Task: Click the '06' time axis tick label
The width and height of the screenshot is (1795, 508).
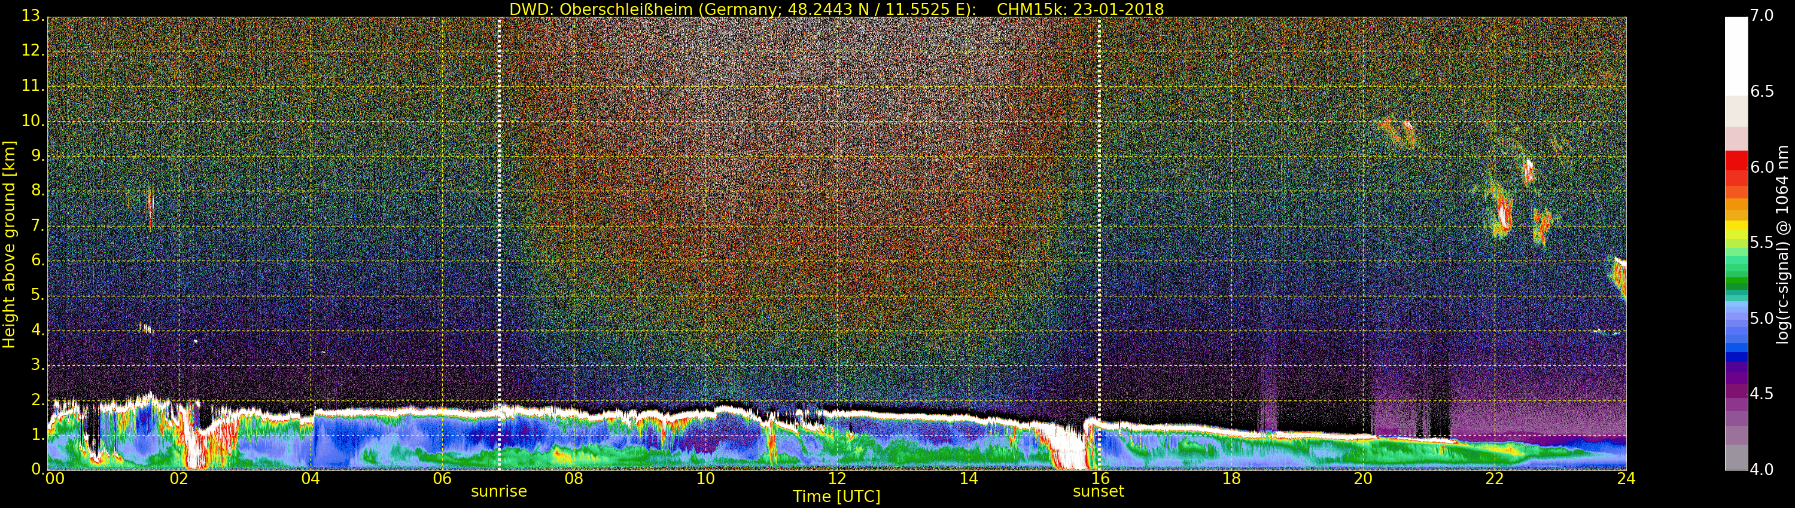Action: click(443, 479)
